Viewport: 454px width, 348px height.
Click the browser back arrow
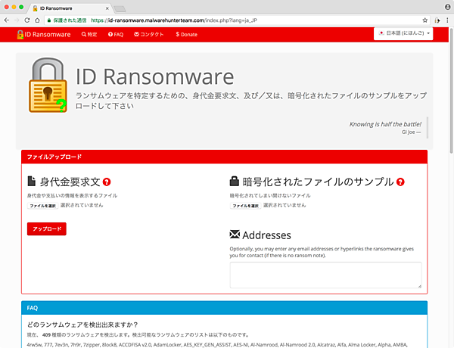coord(9,19)
